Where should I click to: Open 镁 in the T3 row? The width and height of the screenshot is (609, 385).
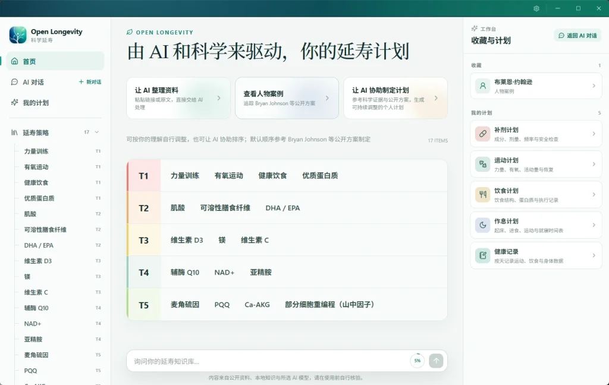[222, 240]
